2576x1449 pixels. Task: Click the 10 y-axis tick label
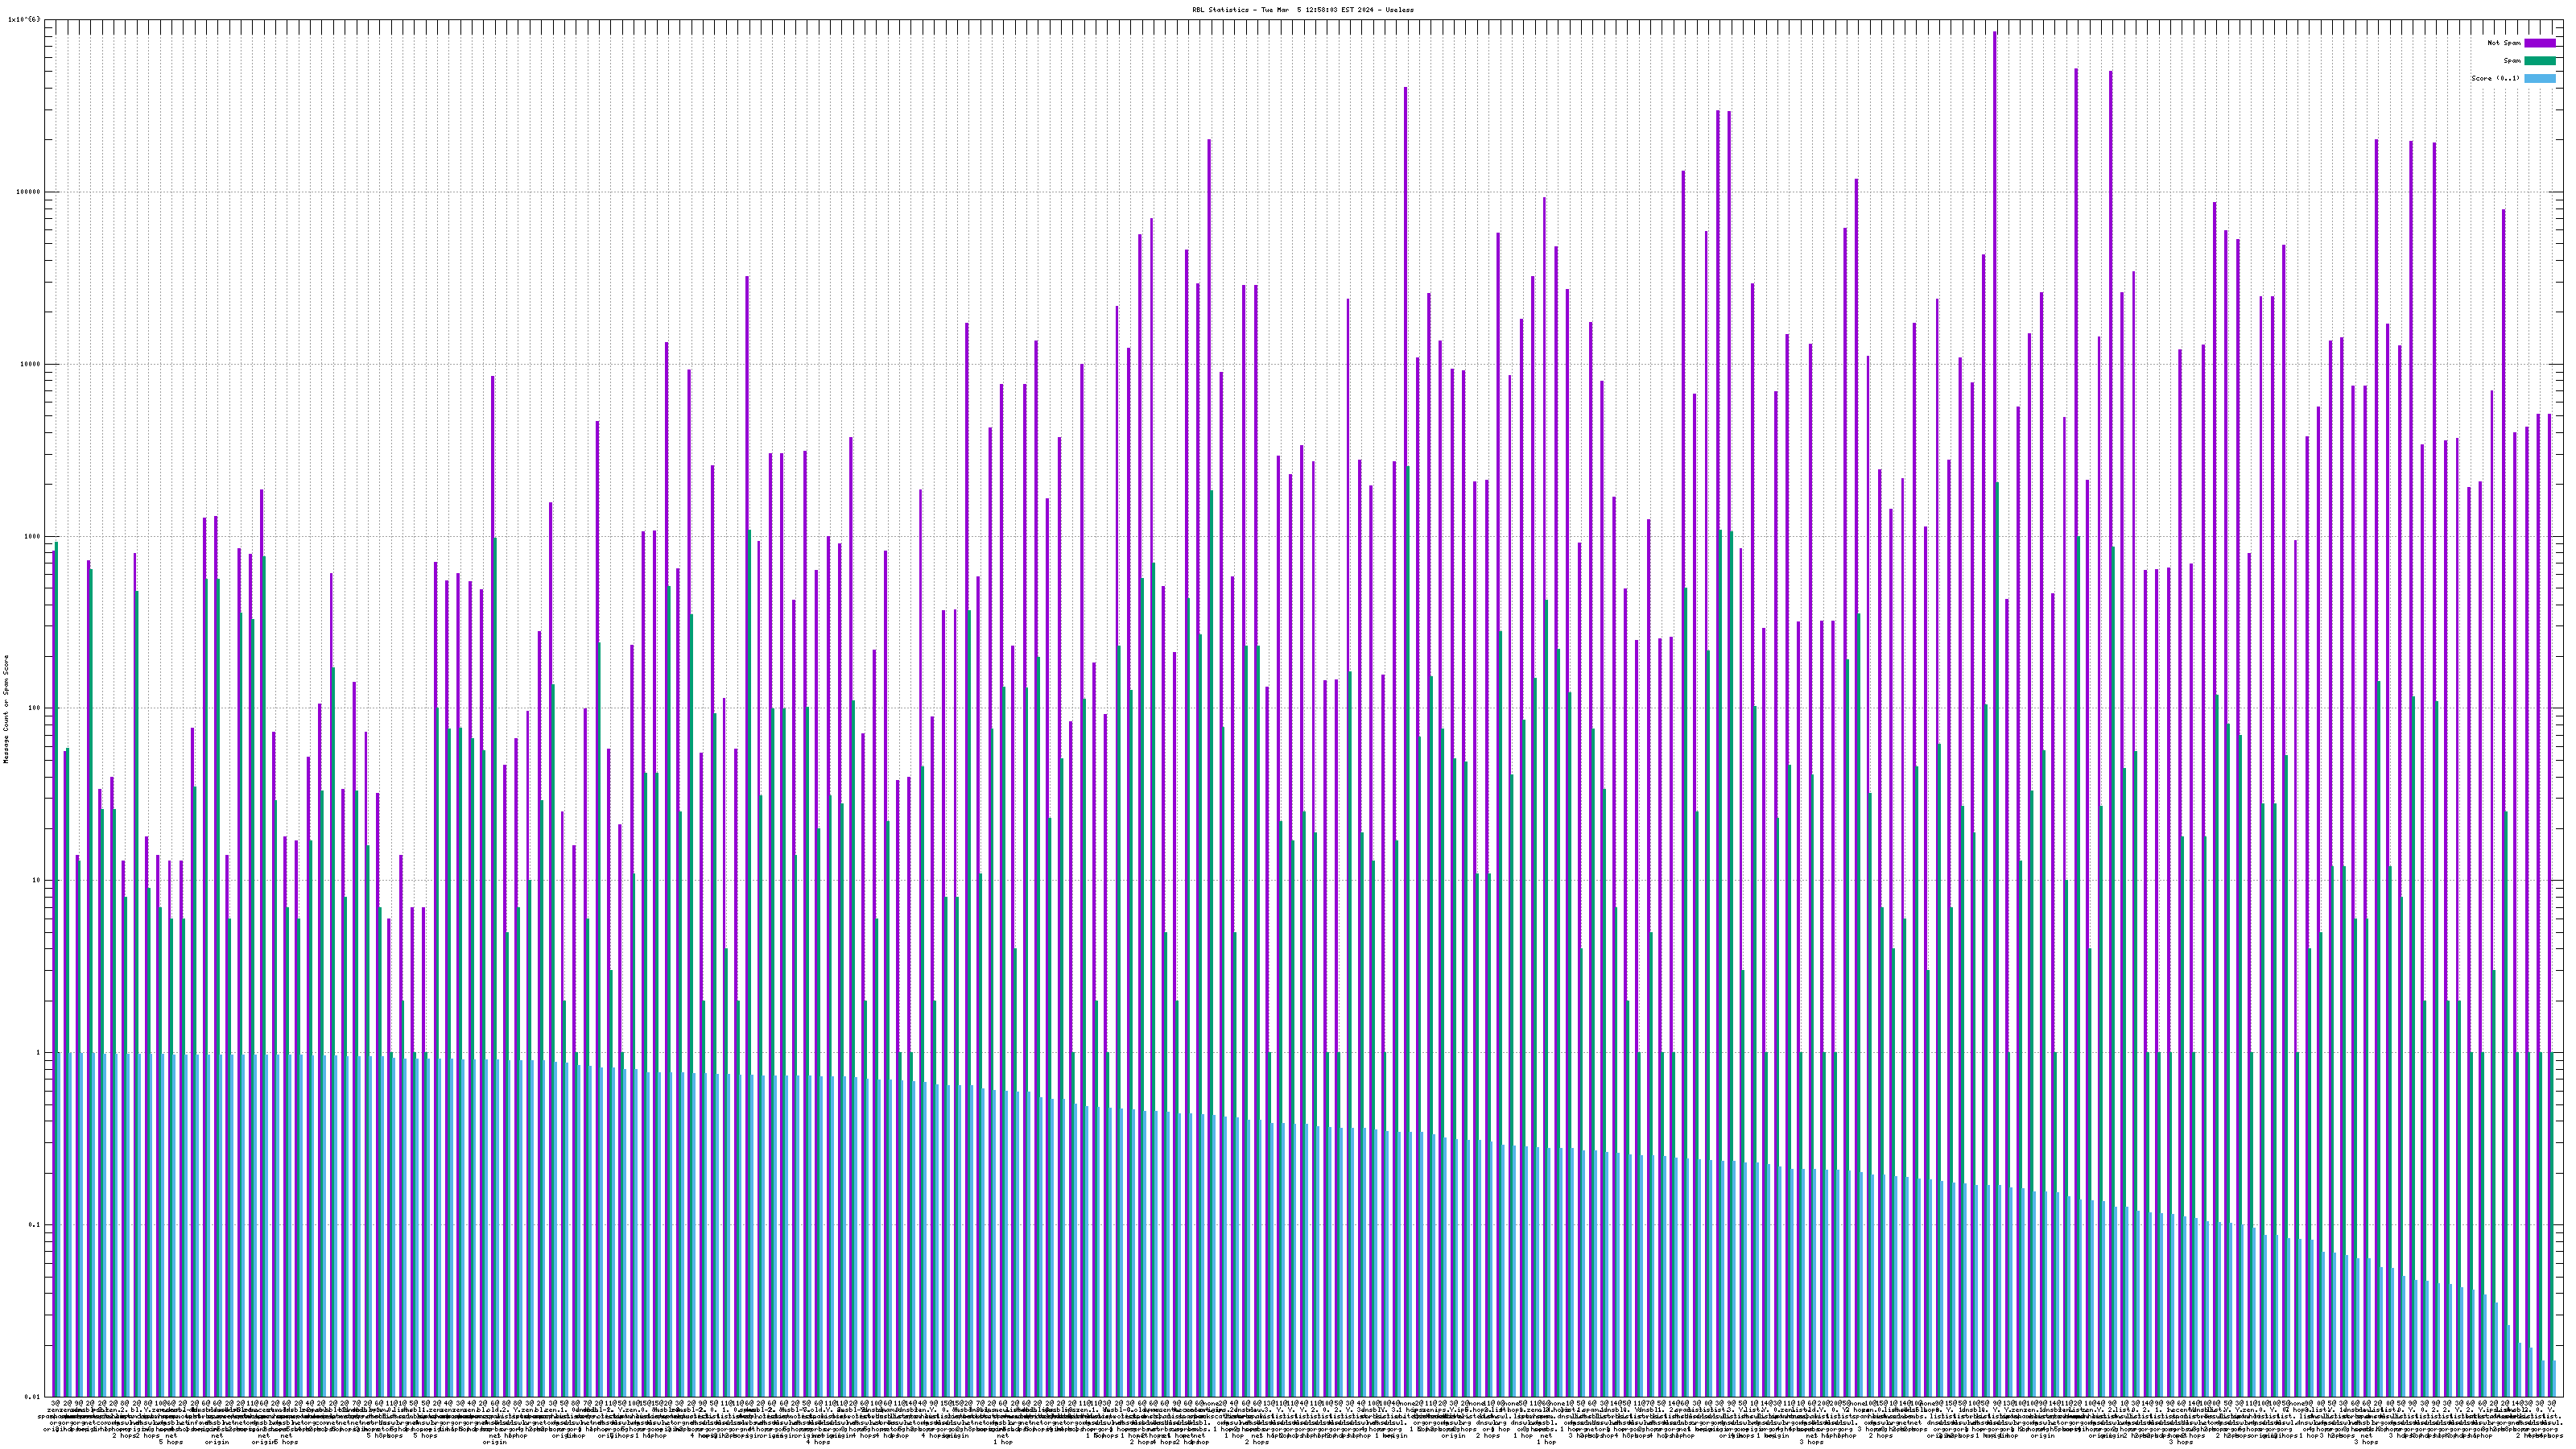[x=38, y=880]
